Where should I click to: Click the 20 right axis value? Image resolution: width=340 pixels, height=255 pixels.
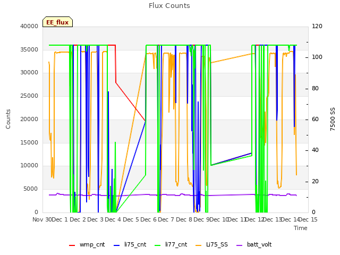pos(315,182)
